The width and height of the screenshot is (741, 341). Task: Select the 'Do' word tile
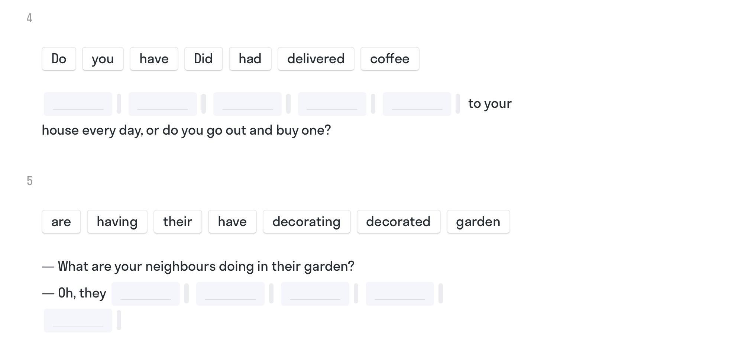pos(59,59)
